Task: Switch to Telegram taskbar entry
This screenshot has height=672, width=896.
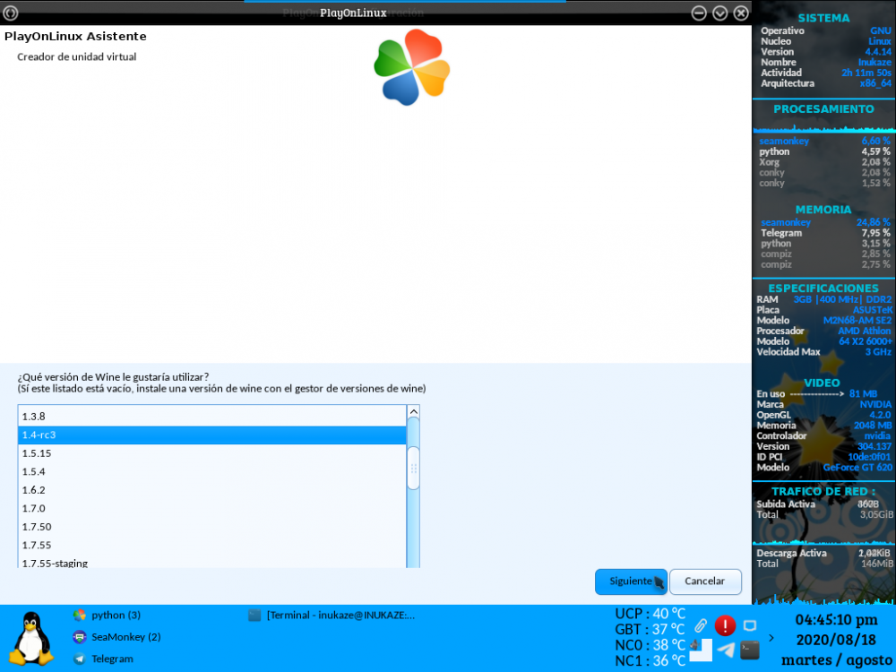Action: [x=112, y=659]
